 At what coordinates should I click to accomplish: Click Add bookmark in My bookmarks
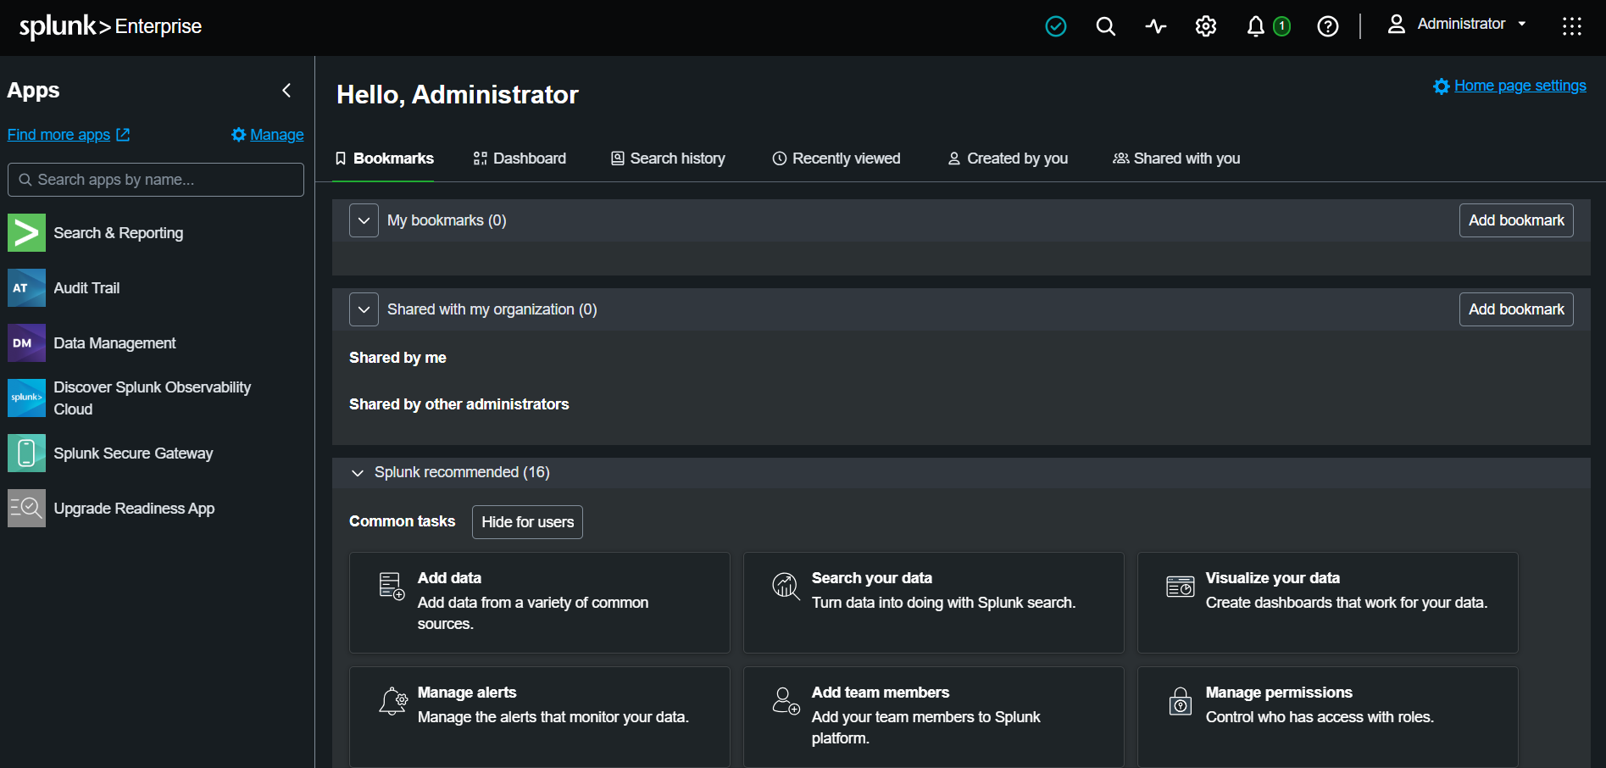click(1516, 220)
